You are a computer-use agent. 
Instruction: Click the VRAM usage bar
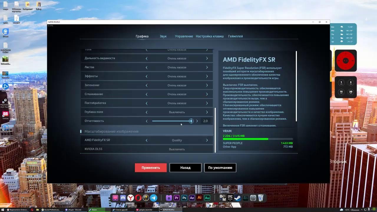point(258,139)
